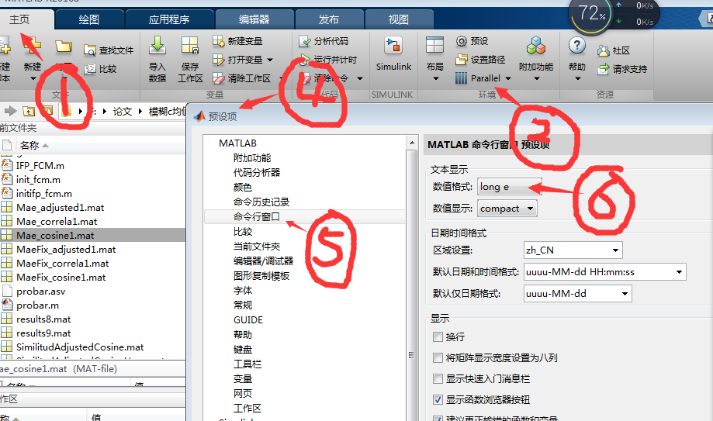Select 字体 in preferences tree
The image size is (713, 421).
242,291
